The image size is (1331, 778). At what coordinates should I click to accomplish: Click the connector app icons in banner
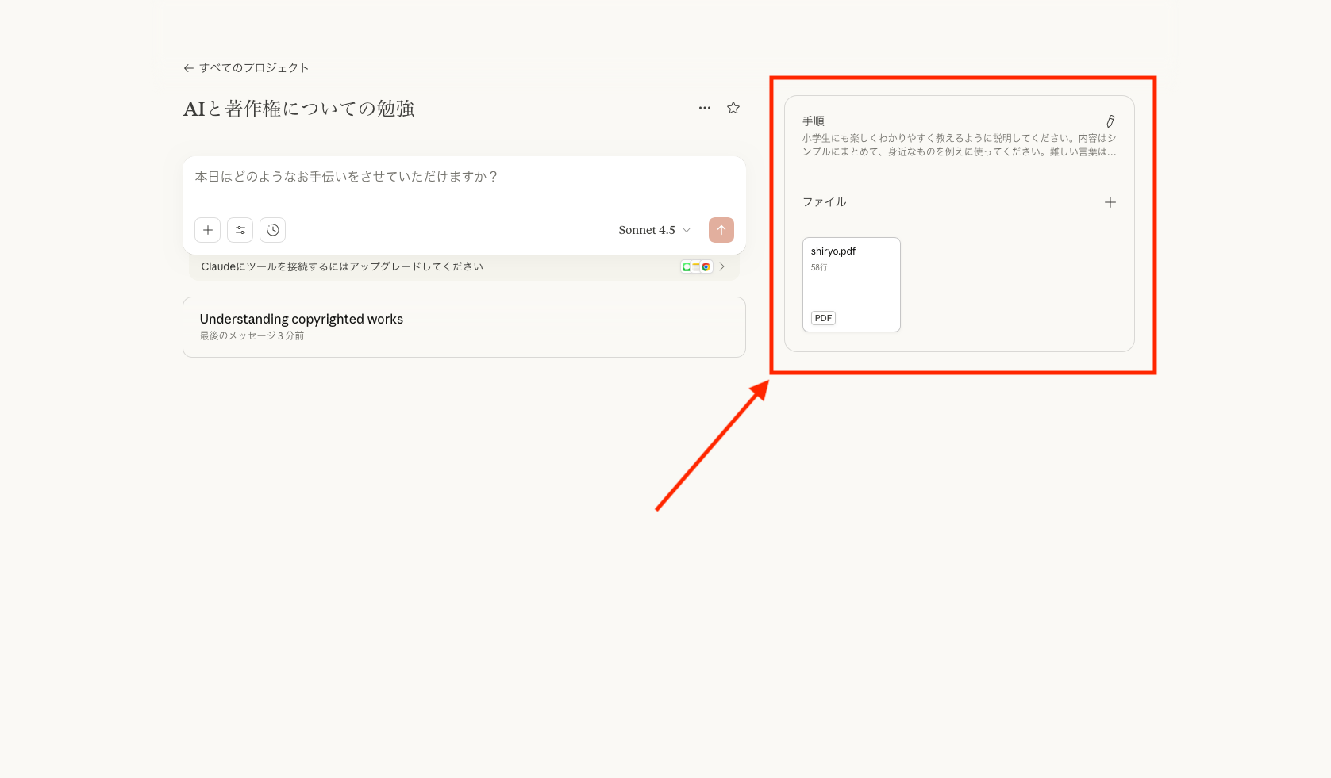[696, 266]
